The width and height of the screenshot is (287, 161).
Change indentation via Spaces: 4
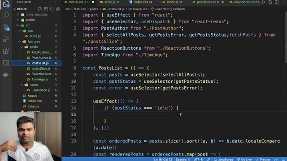(x=183, y=159)
